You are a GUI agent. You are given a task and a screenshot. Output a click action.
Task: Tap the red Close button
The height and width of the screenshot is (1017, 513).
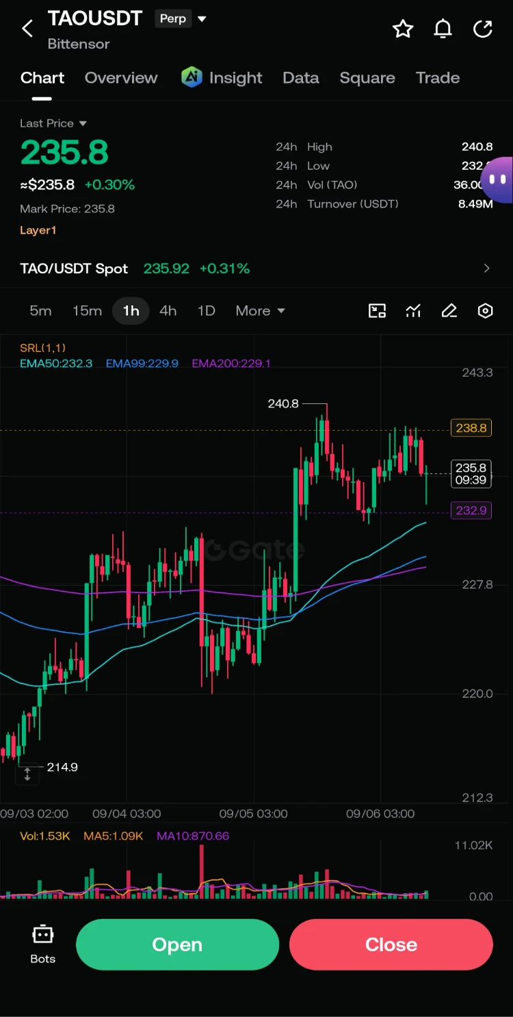point(391,944)
